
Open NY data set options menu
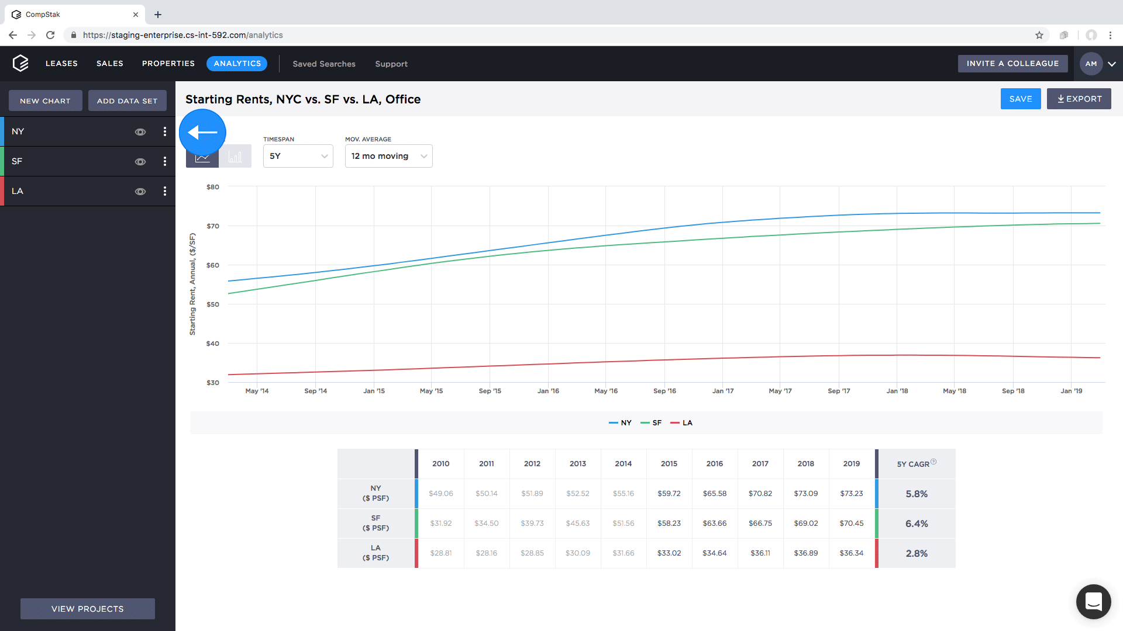click(165, 132)
